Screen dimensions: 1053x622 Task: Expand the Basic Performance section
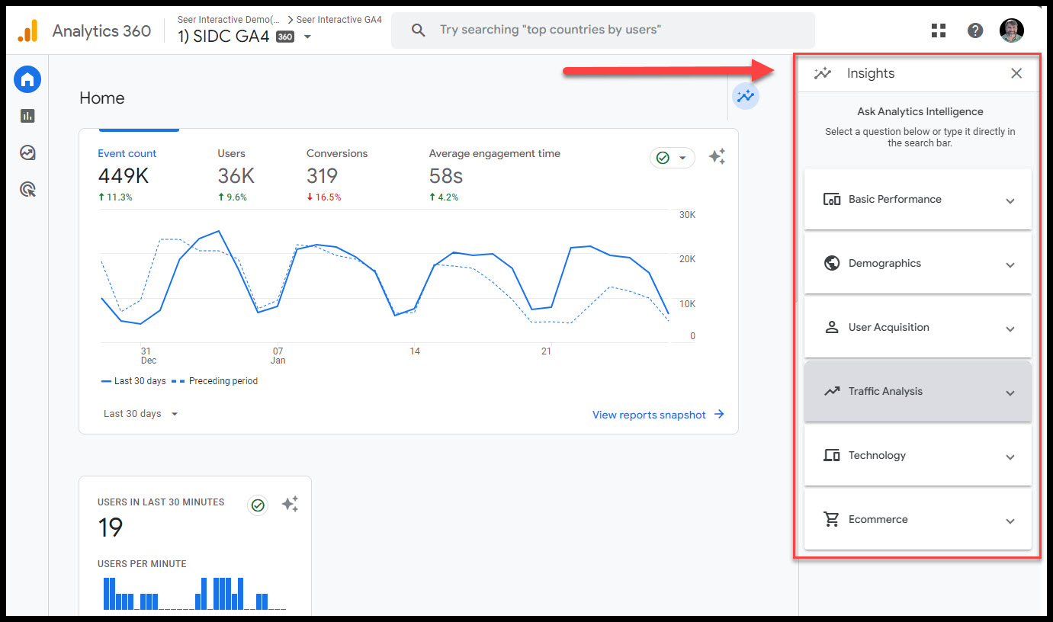(x=917, y=200)
